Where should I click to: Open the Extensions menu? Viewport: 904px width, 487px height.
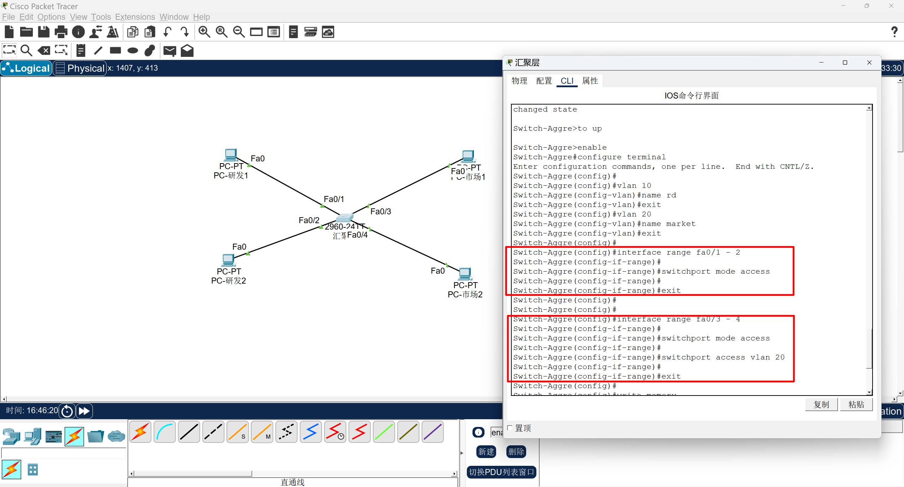pyautogui.click(x=135, y=17)
